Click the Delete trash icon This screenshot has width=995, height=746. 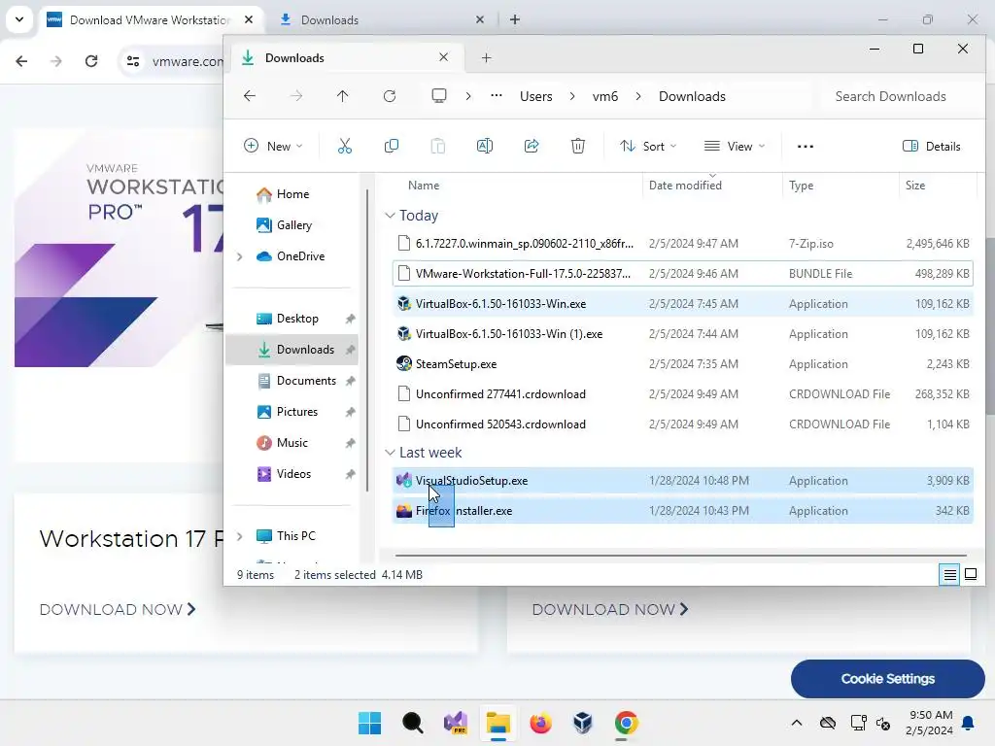point(578,147)
